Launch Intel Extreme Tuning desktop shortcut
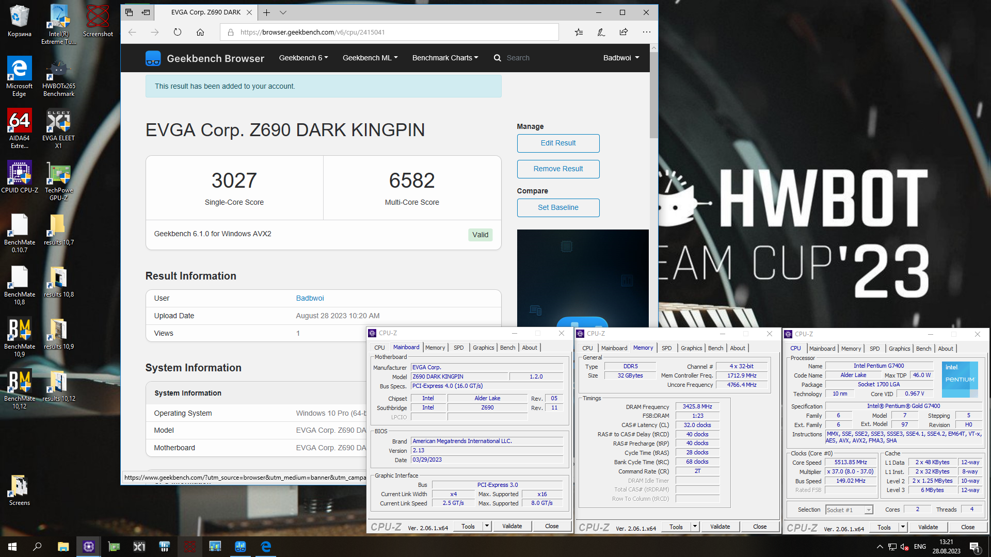Image resolution: width=991 pixels, height=557 pixels. point(59,24)
